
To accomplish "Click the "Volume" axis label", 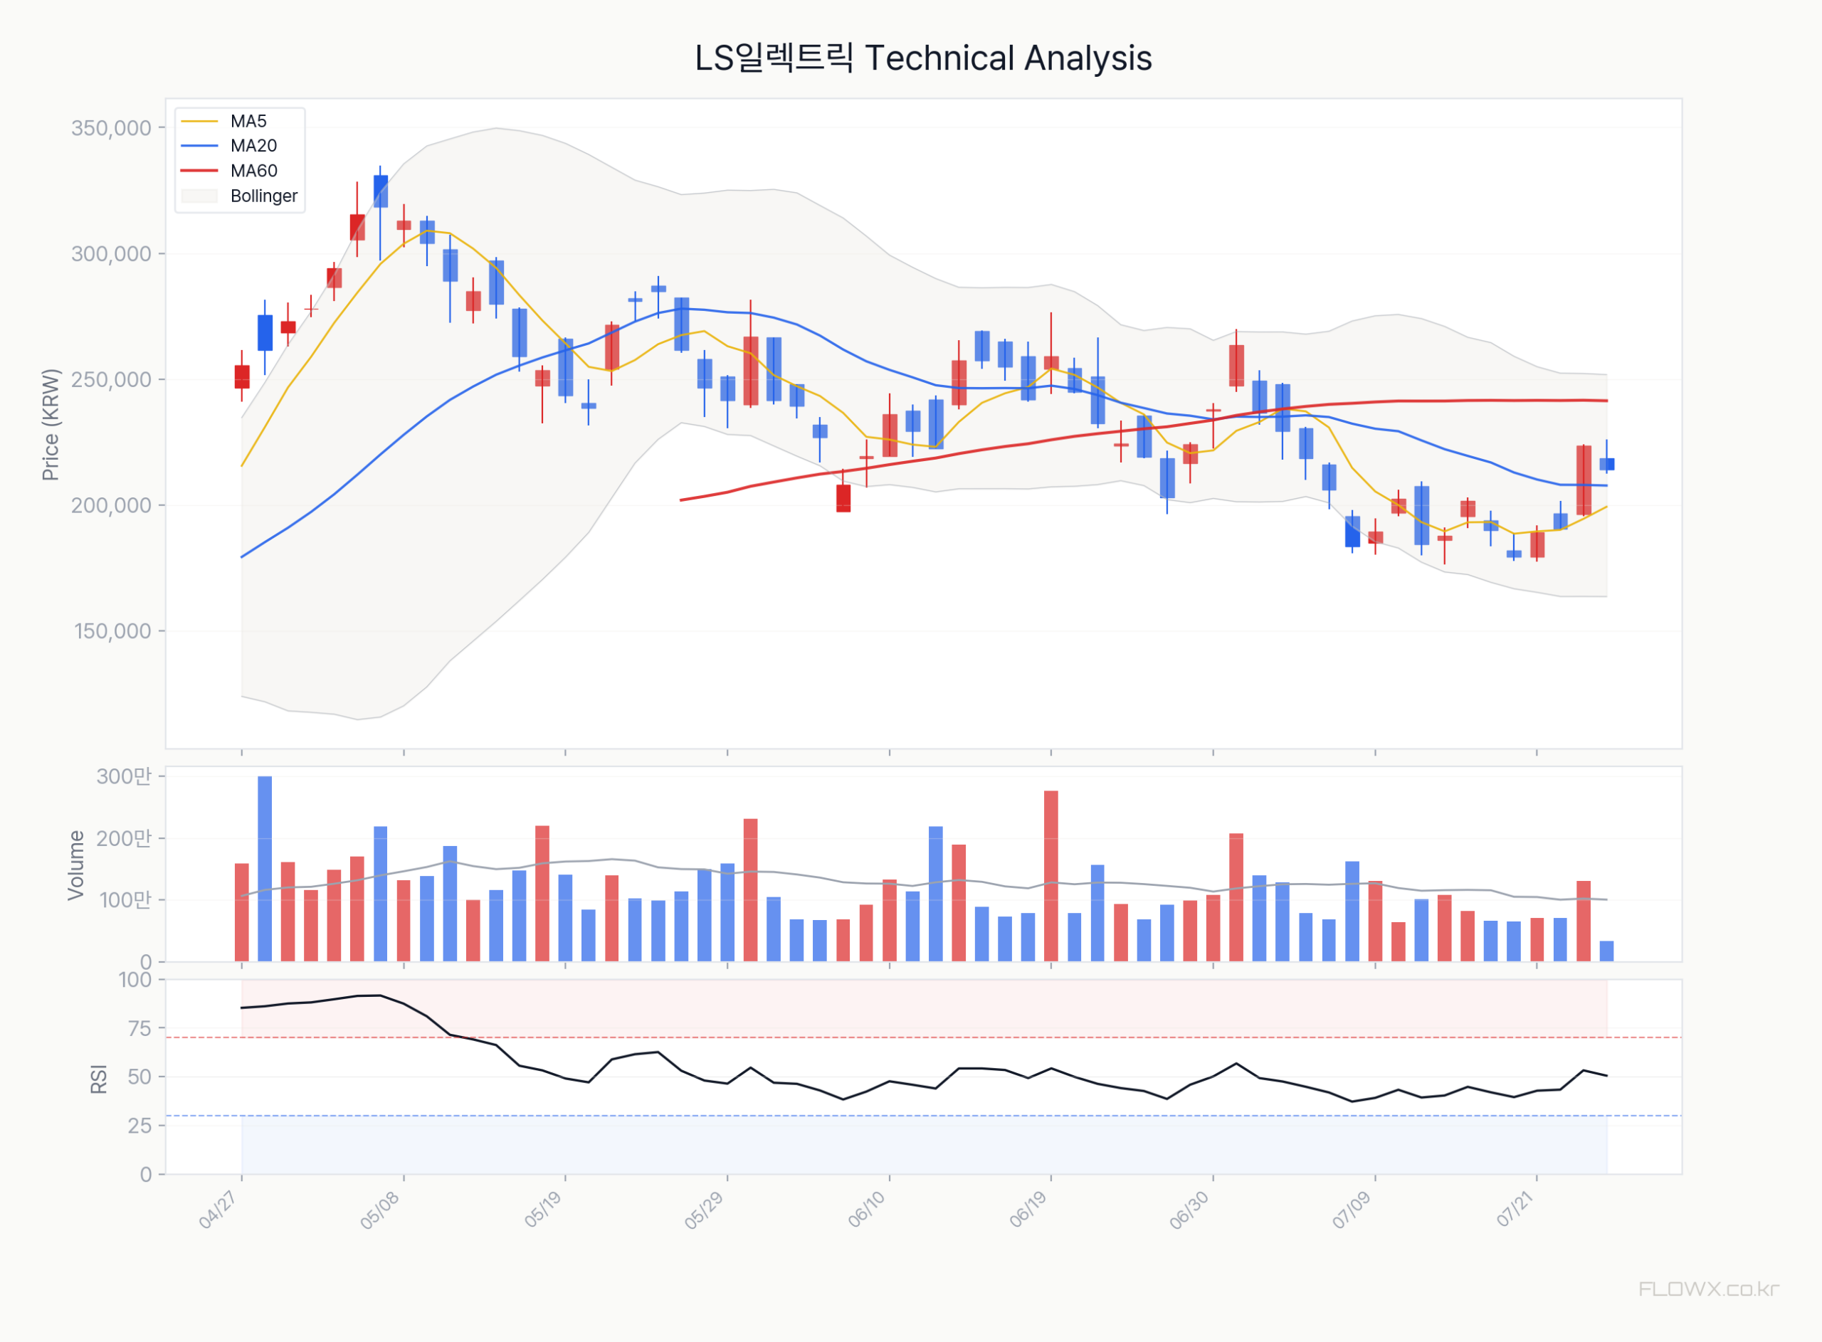I will click(75, 865).
